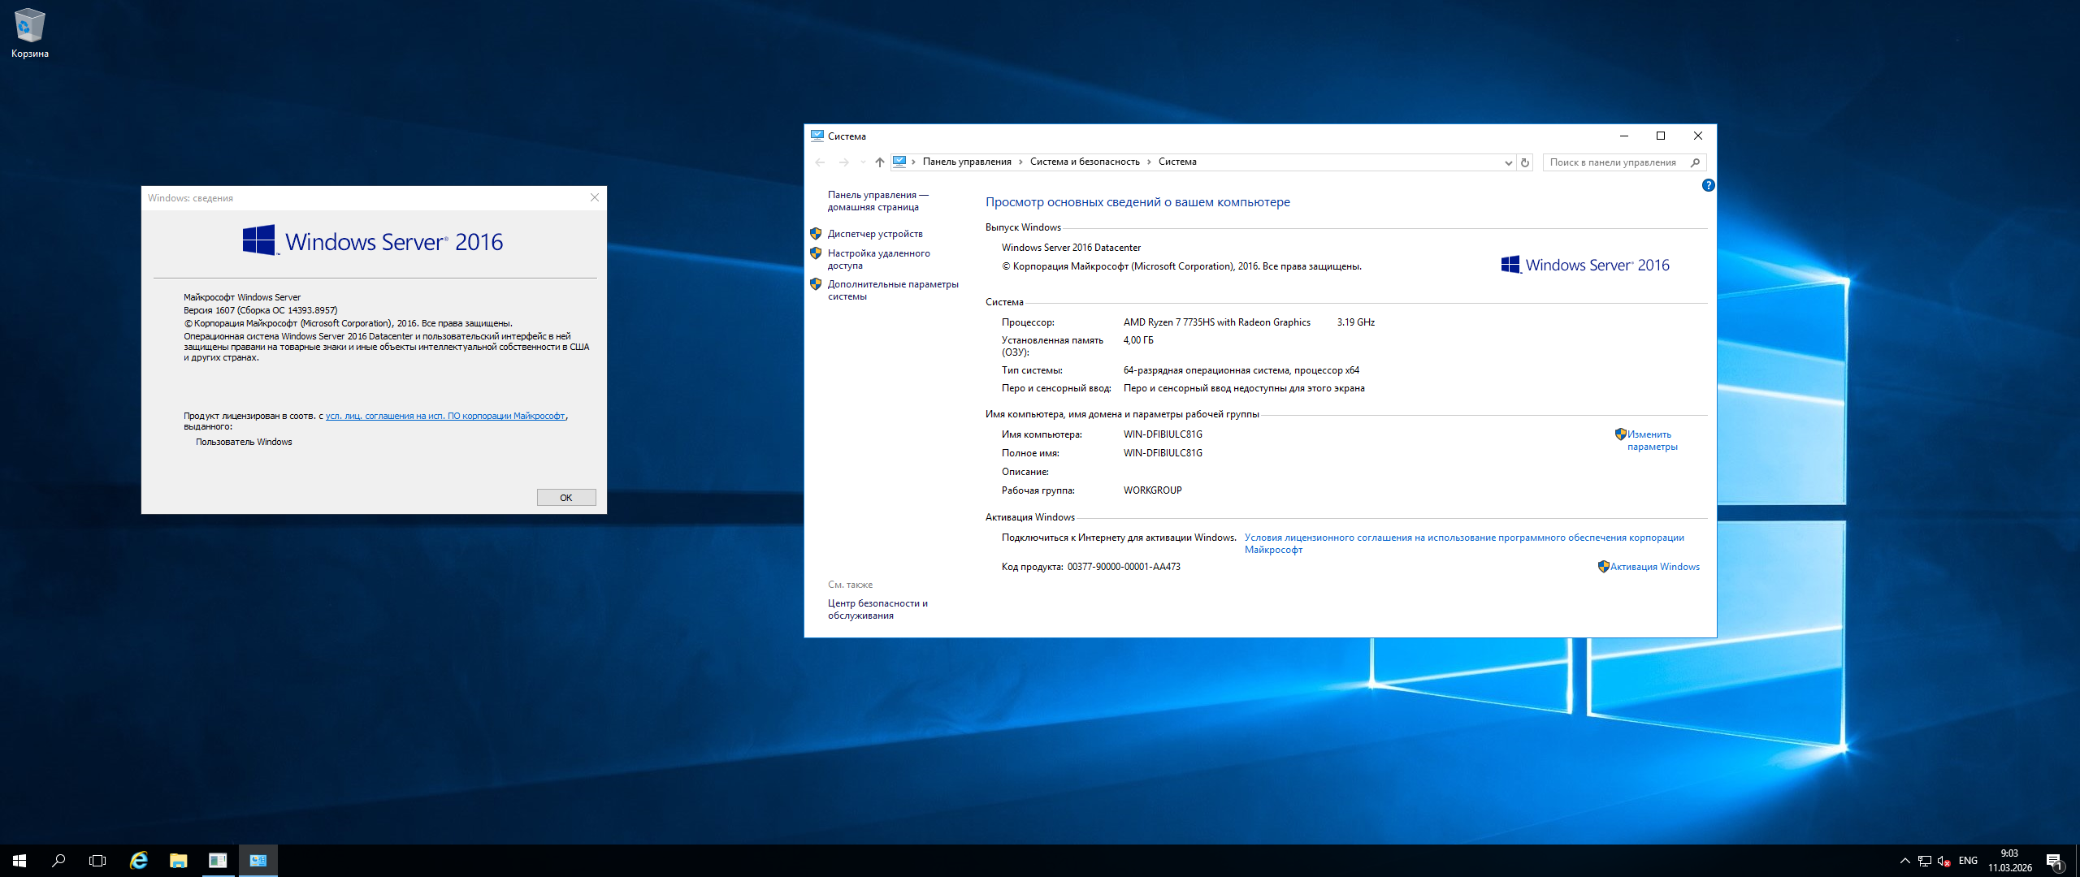2080x877 pixels.
Task: Focus the control panel search field
Action: coord(1613,162)
